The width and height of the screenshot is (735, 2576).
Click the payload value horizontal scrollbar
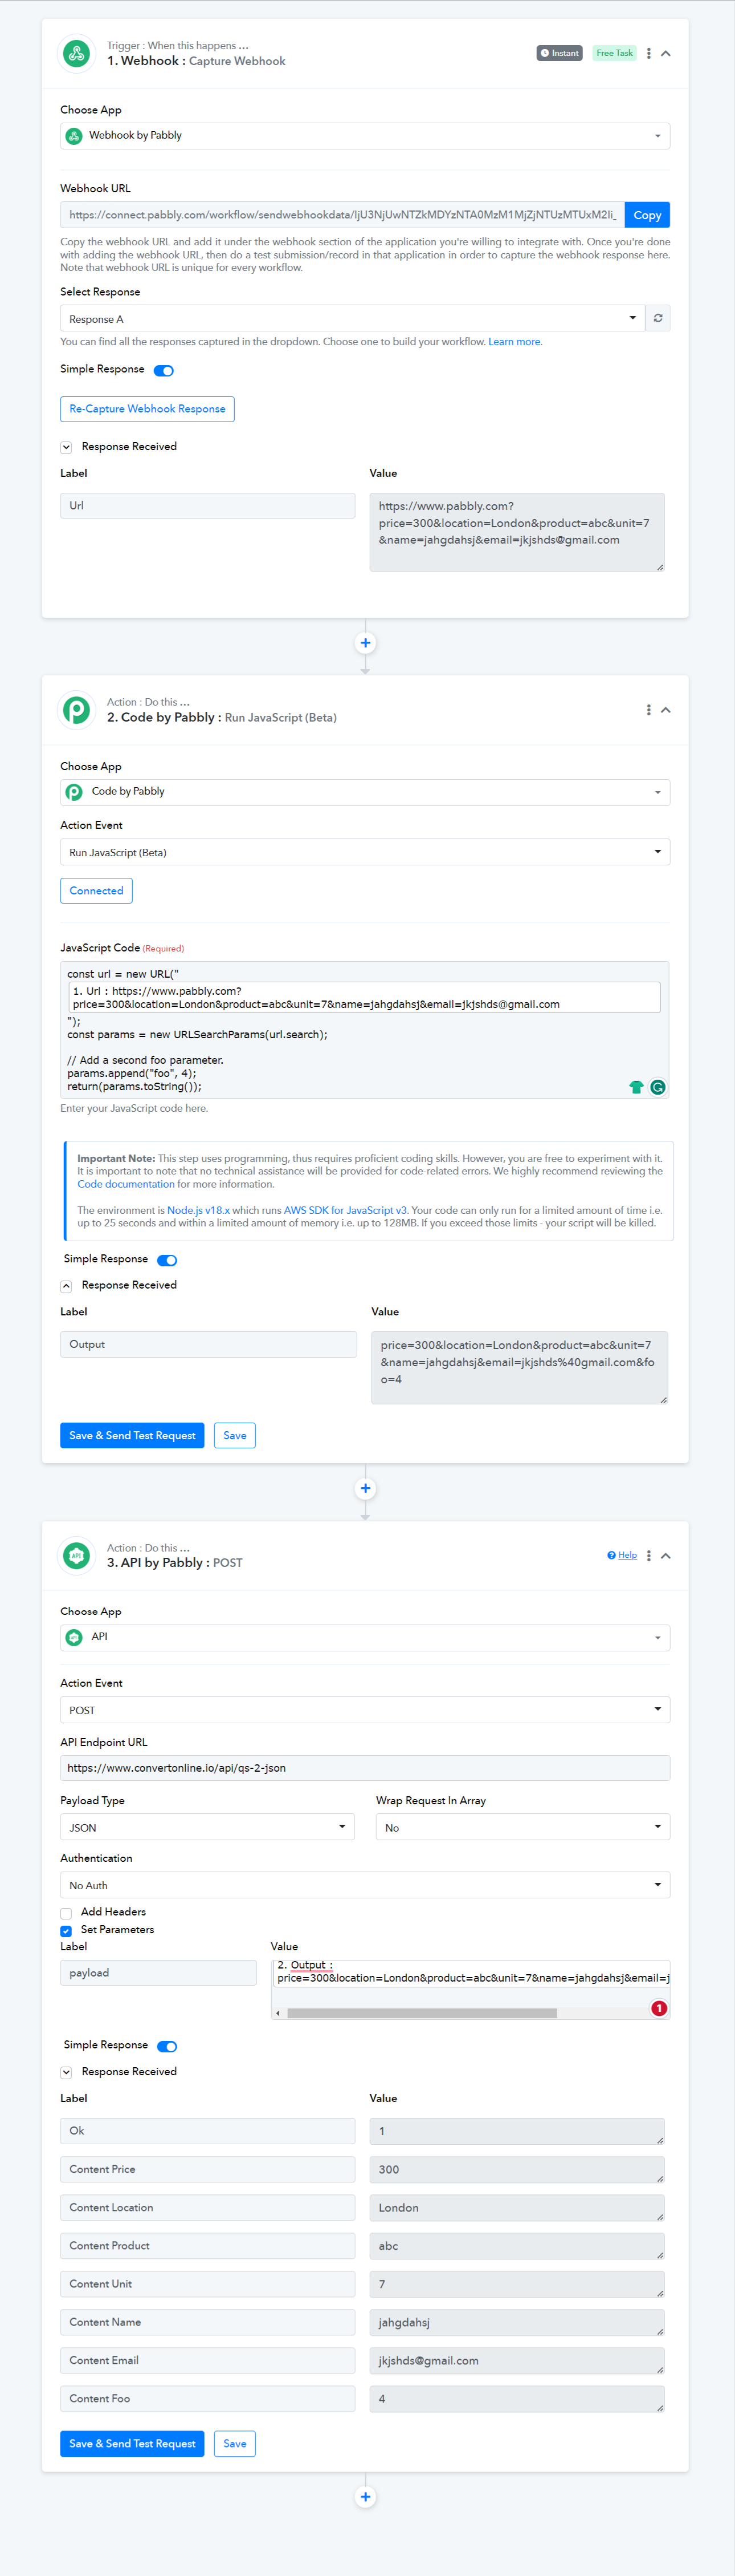(x=422, y=2013)
